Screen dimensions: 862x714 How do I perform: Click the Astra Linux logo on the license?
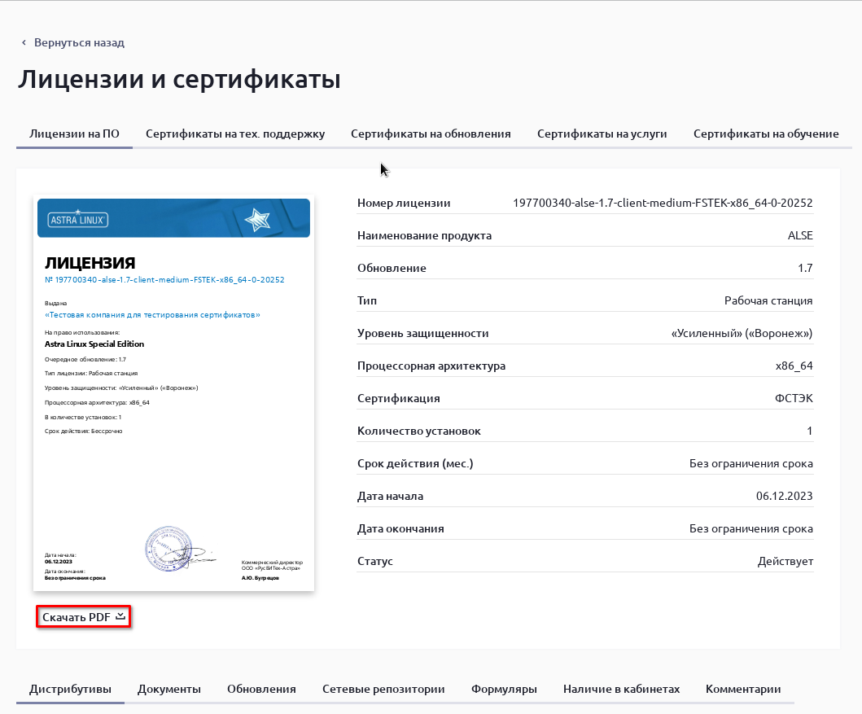(x=80, y=219)
